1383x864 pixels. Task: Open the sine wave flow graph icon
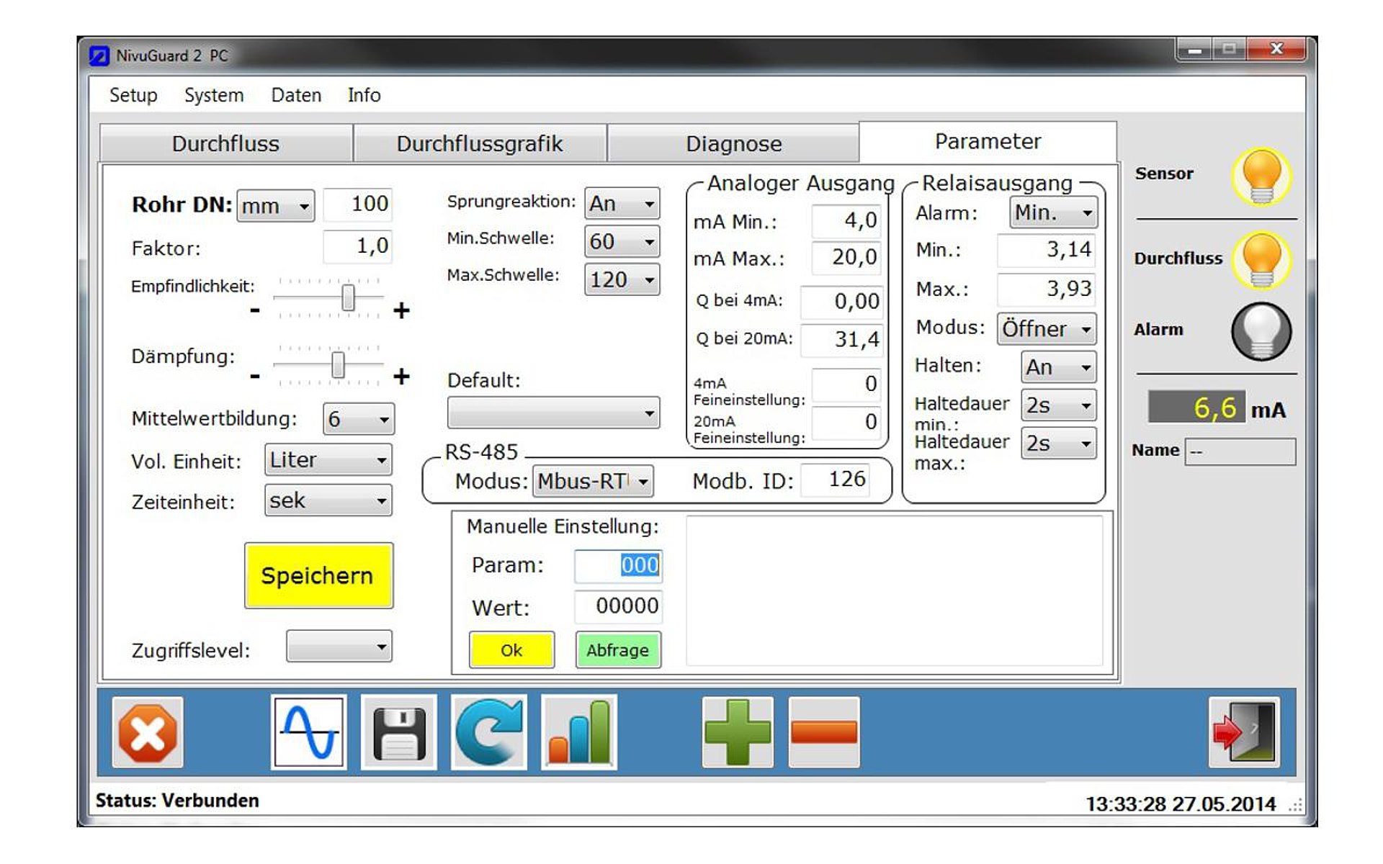coord(309,732)
